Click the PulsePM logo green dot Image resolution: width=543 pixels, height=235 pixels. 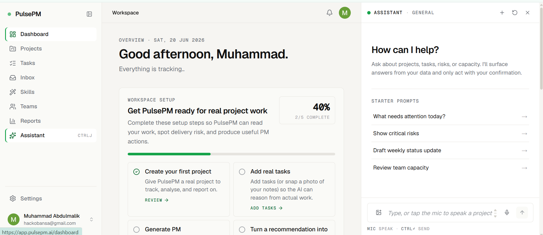[x=9, y=14]
